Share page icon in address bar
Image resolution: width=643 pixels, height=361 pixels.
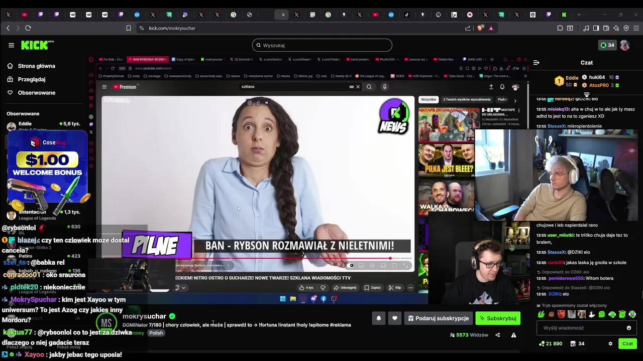coord(468,28)
